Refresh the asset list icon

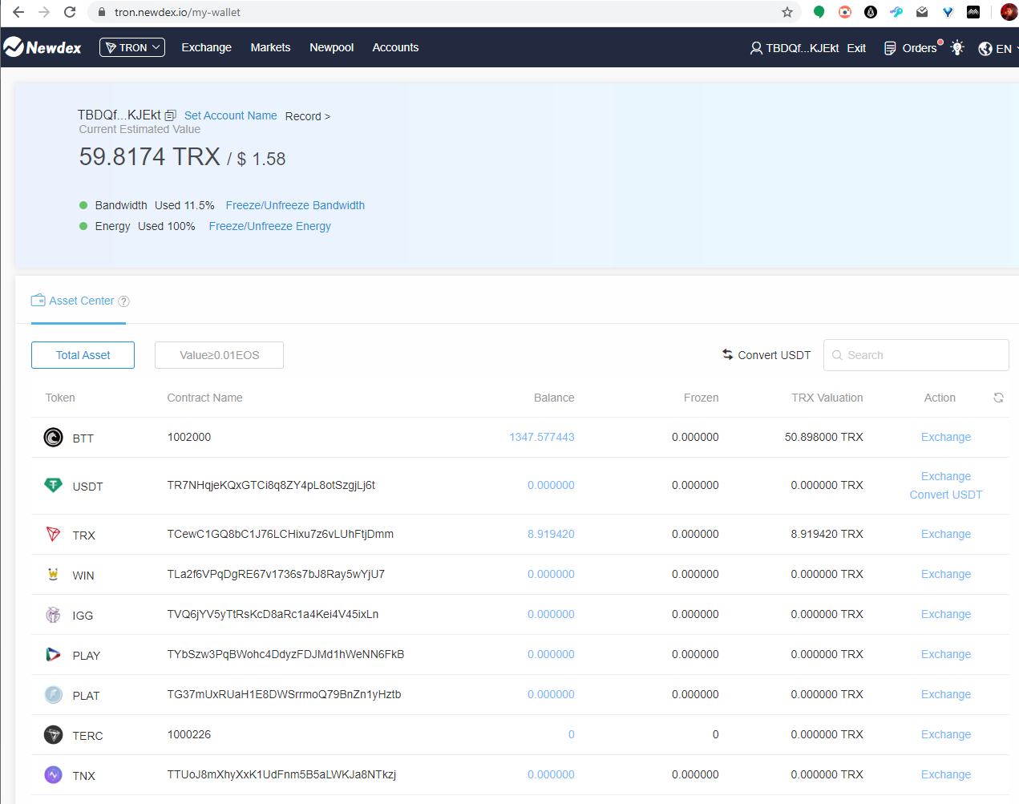[998, 398]
